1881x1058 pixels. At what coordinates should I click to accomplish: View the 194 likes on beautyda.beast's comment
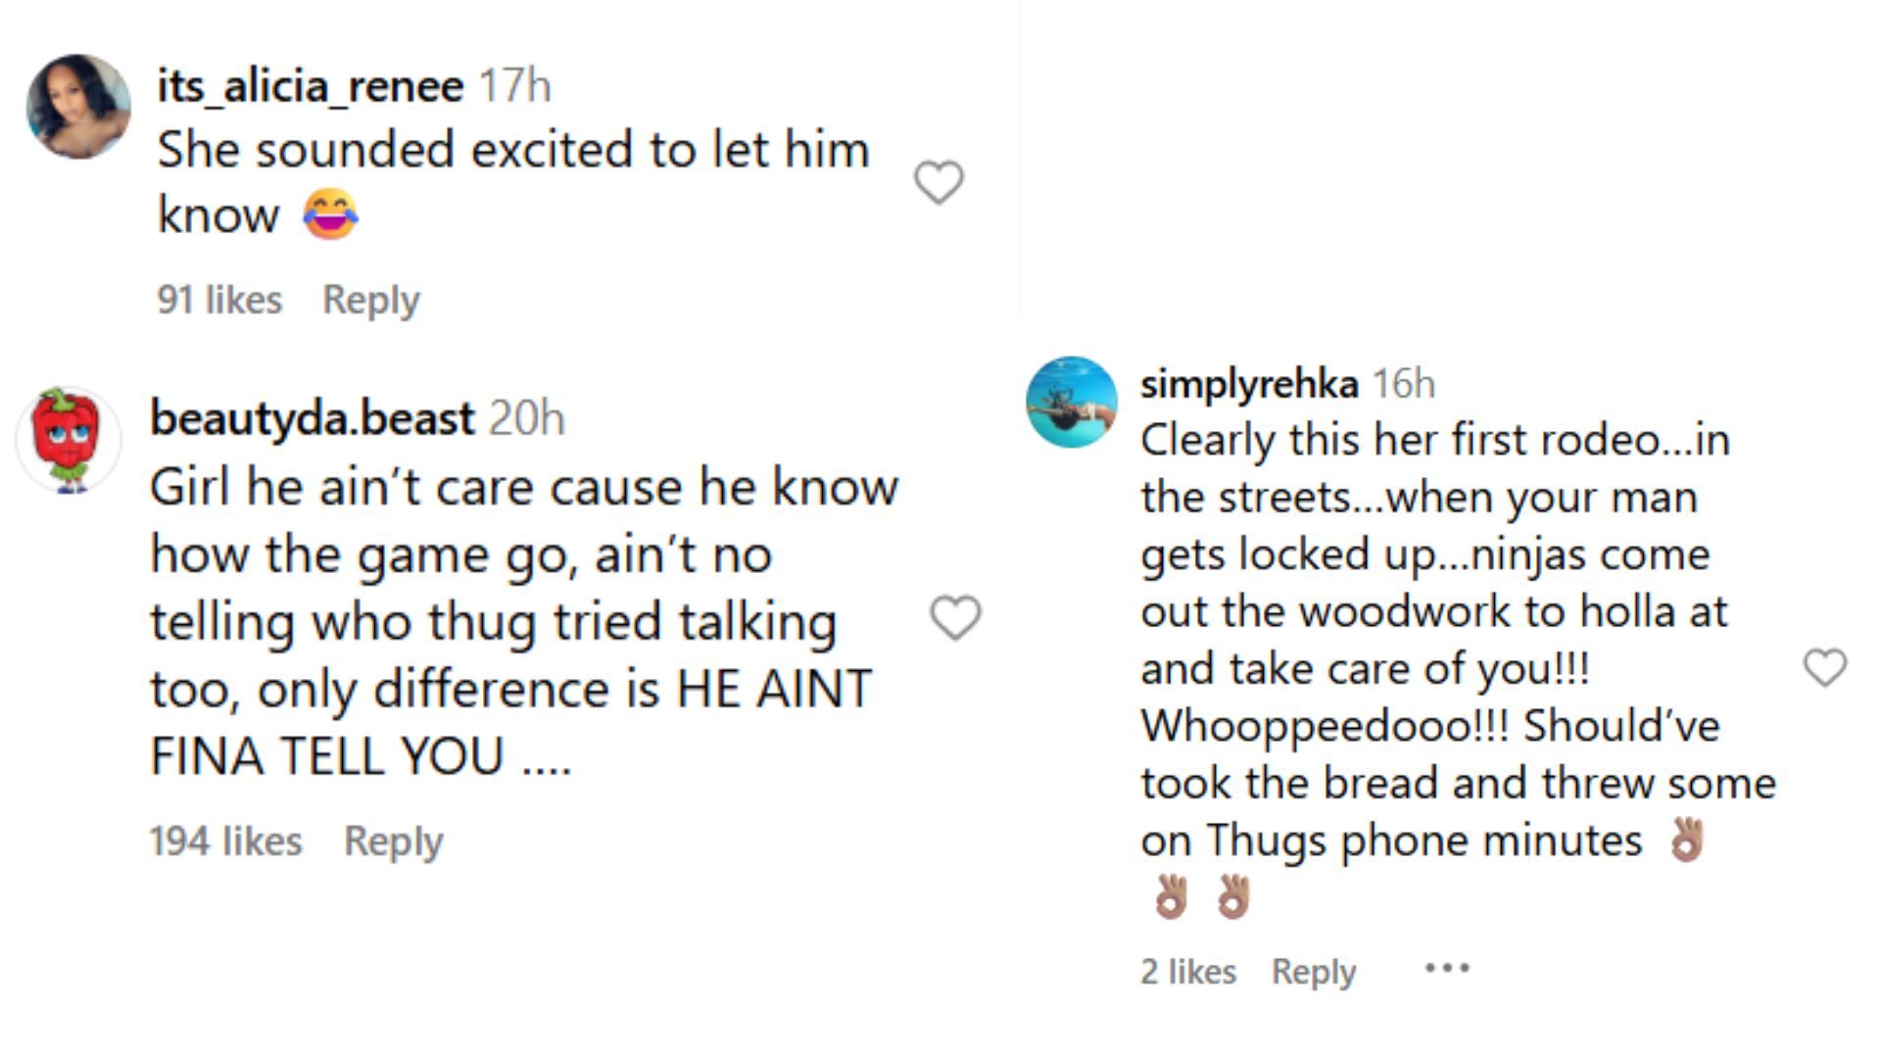point(224,840)
